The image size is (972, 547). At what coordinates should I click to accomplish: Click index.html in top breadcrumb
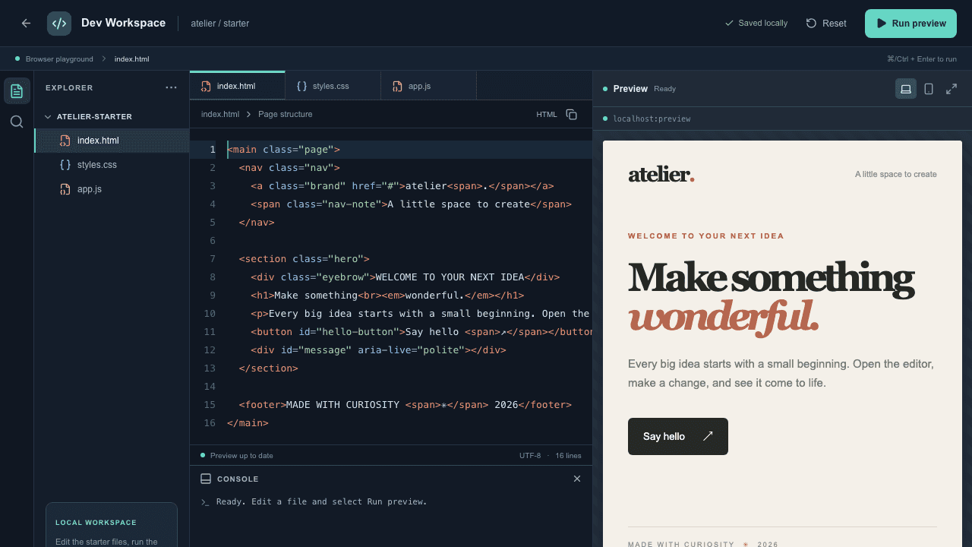[131, 58]
